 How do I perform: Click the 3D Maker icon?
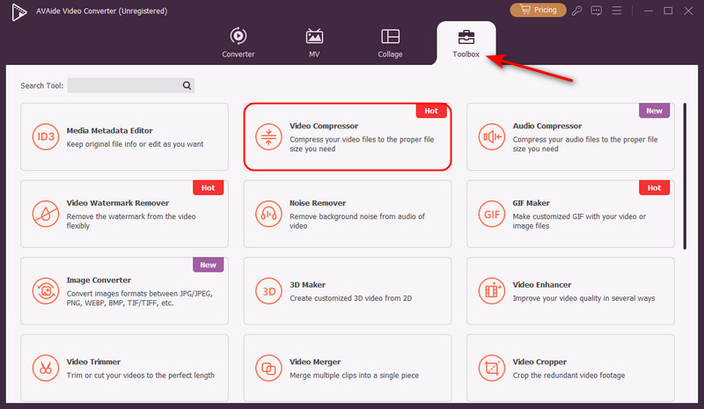268,291
